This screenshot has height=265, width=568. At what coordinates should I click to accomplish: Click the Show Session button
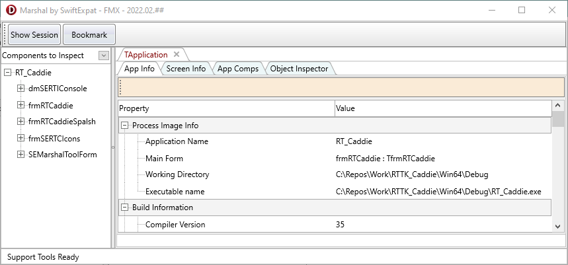(x=34, y=34)
